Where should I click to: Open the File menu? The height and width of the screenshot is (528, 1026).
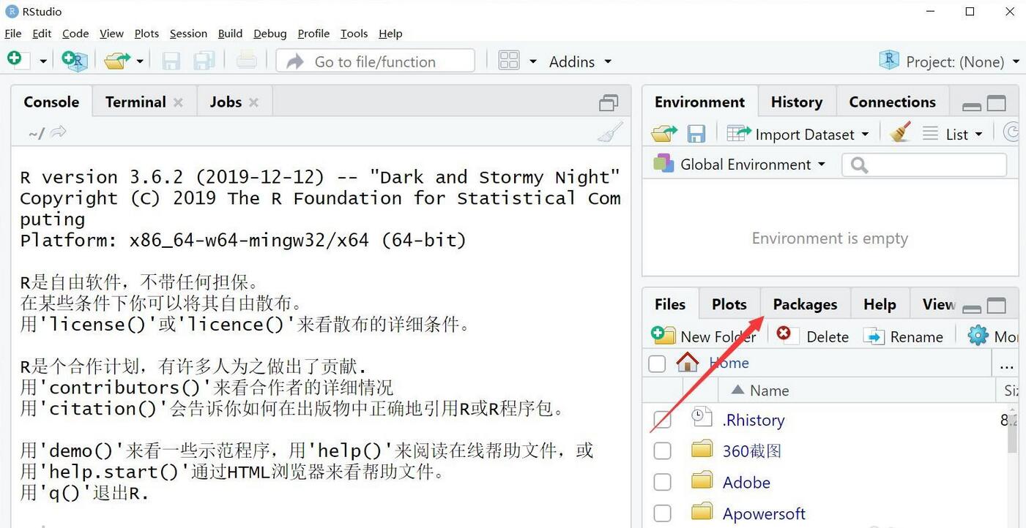(x=13, y=34)
